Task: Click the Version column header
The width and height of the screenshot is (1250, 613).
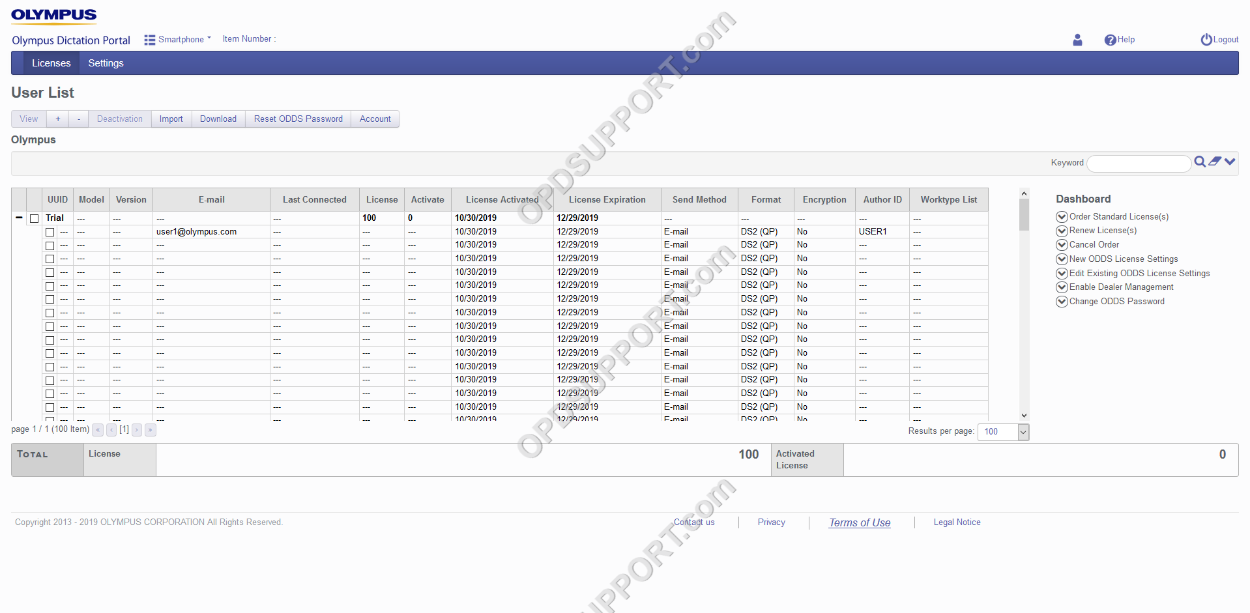Action: click(x=131, y=200)
